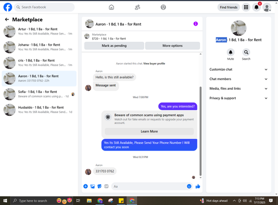Open the Home feed icon

click(x=111, y=7)
